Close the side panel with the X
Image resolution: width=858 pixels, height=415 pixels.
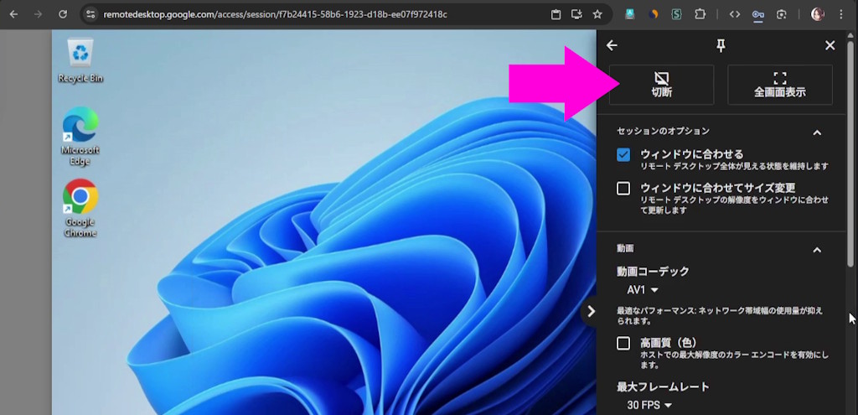(830, 45)
